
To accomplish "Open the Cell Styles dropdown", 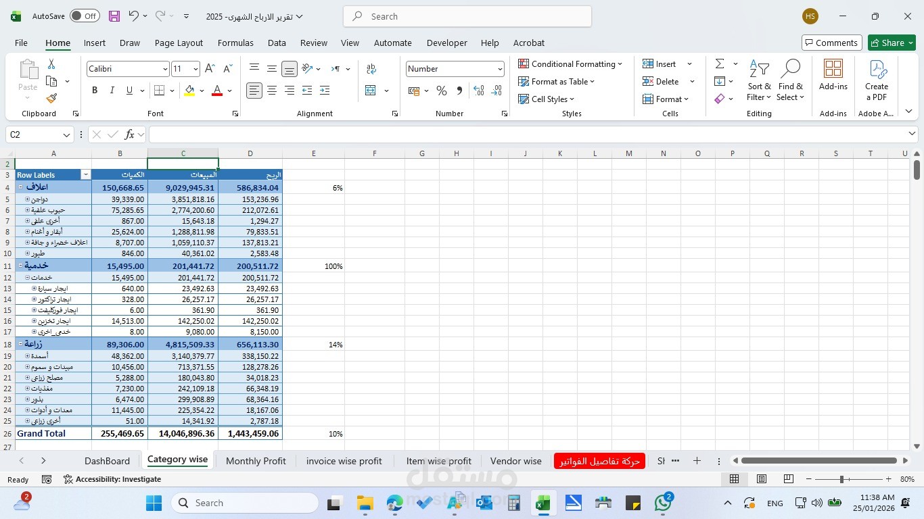I will [x=547, y=99].
